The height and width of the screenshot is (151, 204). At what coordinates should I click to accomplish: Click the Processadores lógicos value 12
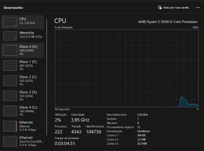139,127
